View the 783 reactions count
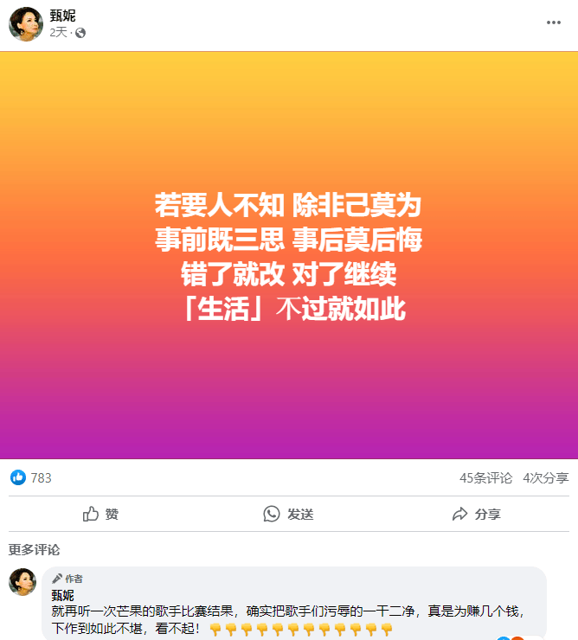 pos(41,478)
